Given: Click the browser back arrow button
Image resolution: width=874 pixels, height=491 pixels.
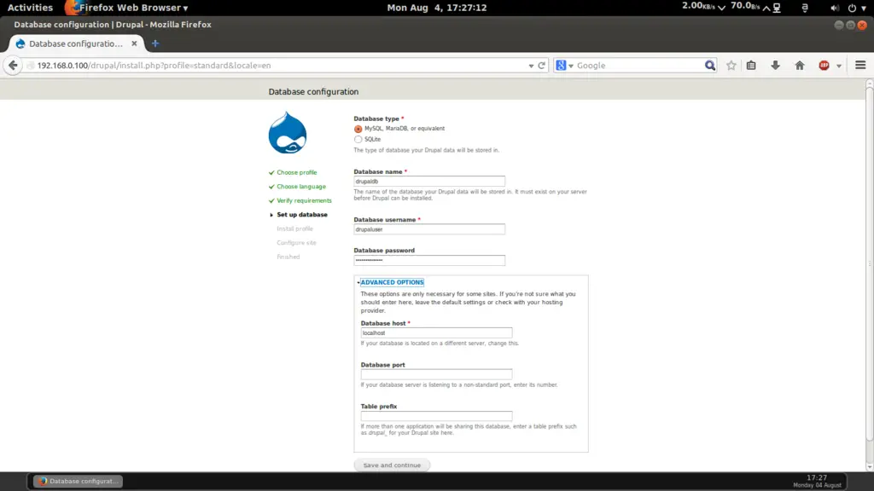Looking at the screenshot, I should click(13, 65).
